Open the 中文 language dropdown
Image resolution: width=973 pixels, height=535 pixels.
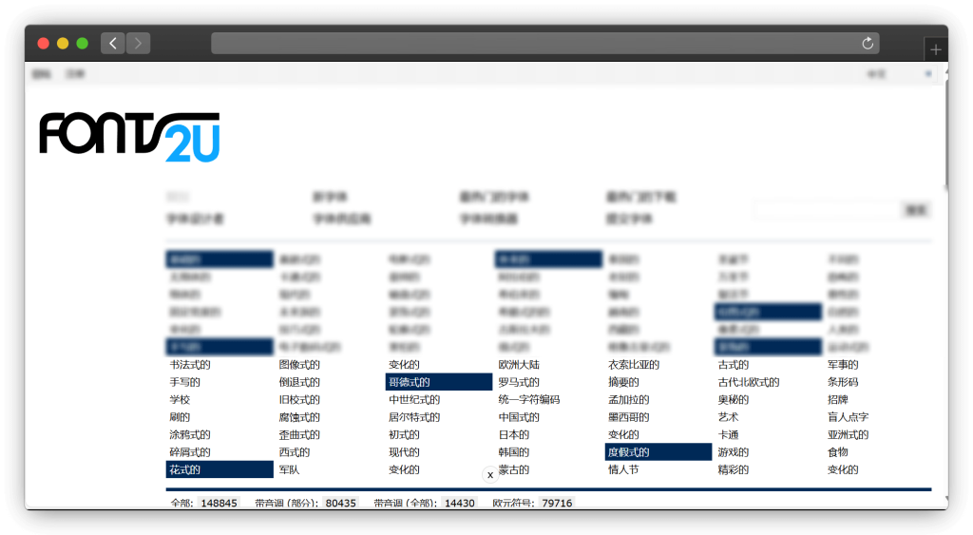[898, 74]
